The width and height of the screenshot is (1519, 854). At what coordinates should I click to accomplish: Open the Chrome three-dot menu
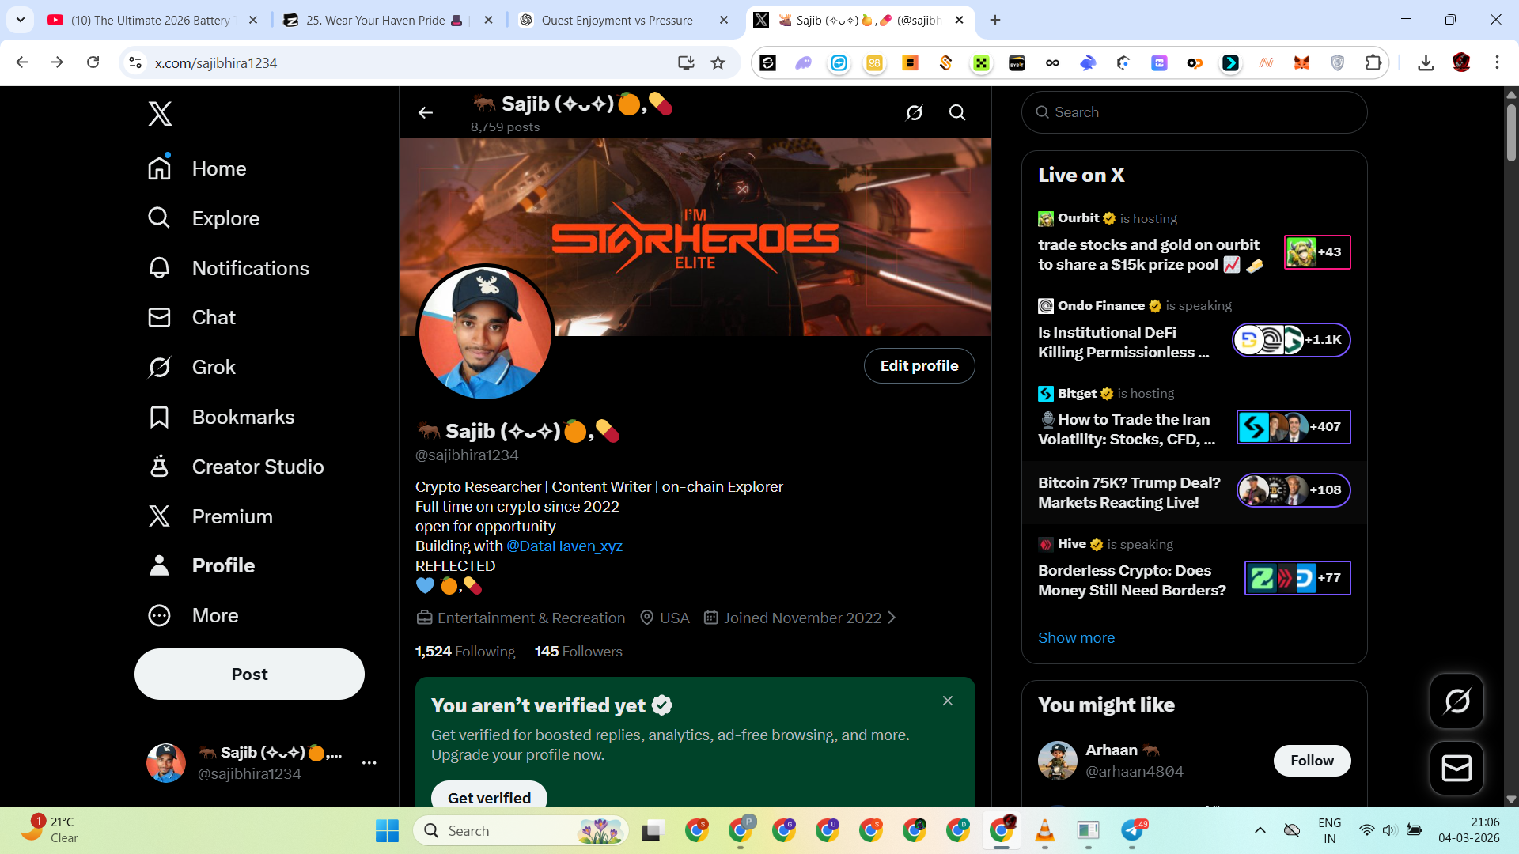click(x=1497, y=62)
